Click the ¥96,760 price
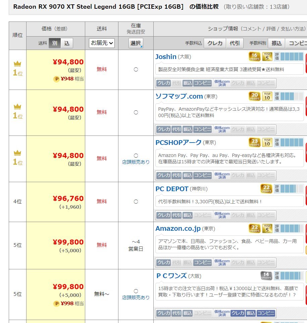307x323 pixels. (68, 198)
